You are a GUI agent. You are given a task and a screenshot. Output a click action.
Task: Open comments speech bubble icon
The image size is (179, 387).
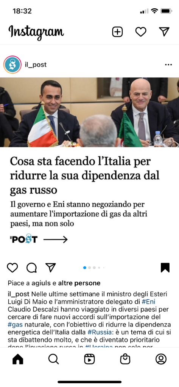pos(31,268)
